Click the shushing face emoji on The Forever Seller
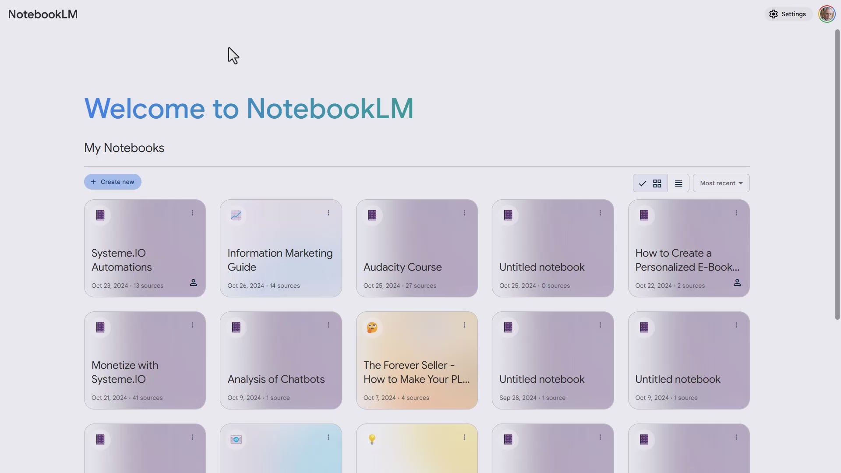The width and height of the screenshot is (841, 473). point(372,327)
